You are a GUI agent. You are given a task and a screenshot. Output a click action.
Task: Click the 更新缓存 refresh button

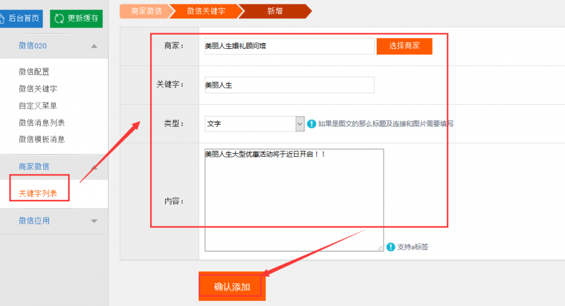[77, 18]
